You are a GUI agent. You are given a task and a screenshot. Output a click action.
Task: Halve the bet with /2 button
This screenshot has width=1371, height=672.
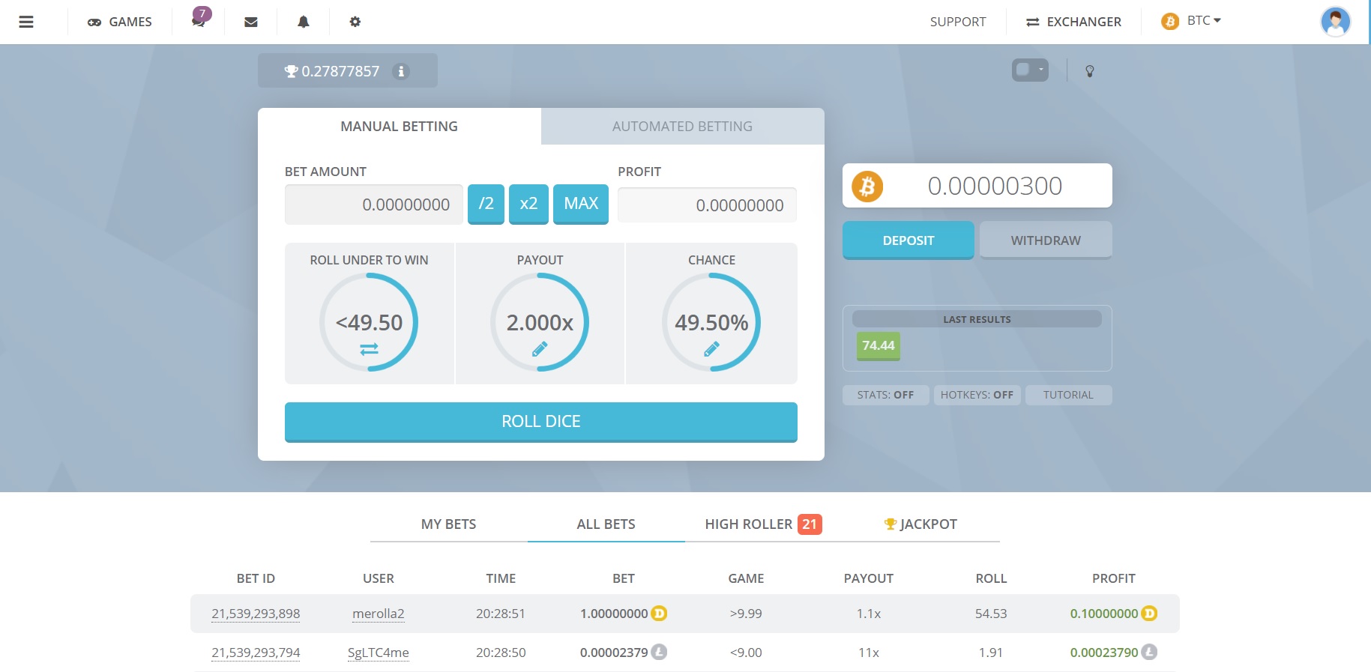click(x=486, y=204)
